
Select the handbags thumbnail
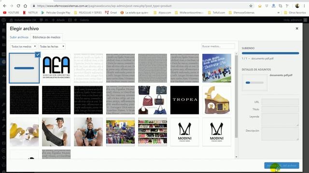coord(153,100)
